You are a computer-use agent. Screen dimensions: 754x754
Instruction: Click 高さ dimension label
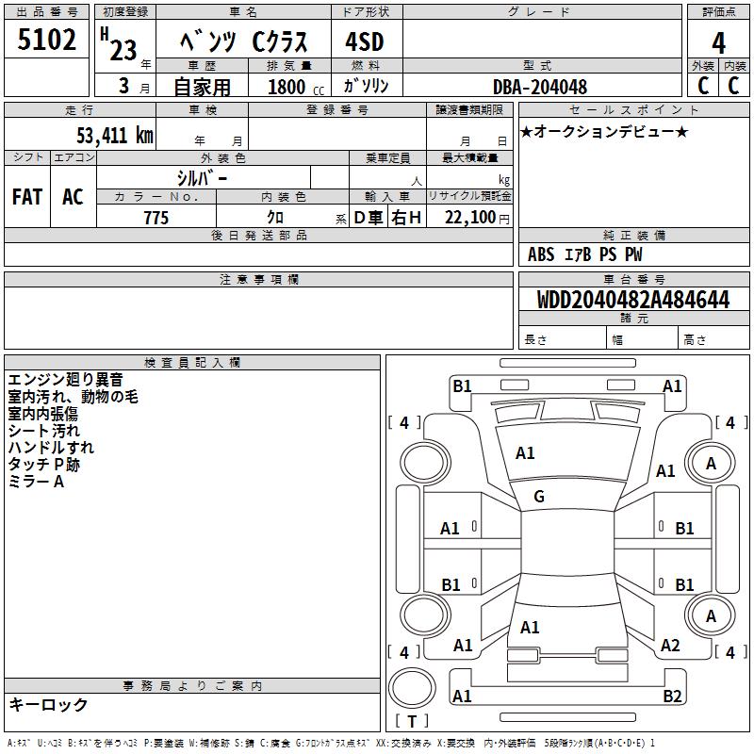(x=695, y=339)
